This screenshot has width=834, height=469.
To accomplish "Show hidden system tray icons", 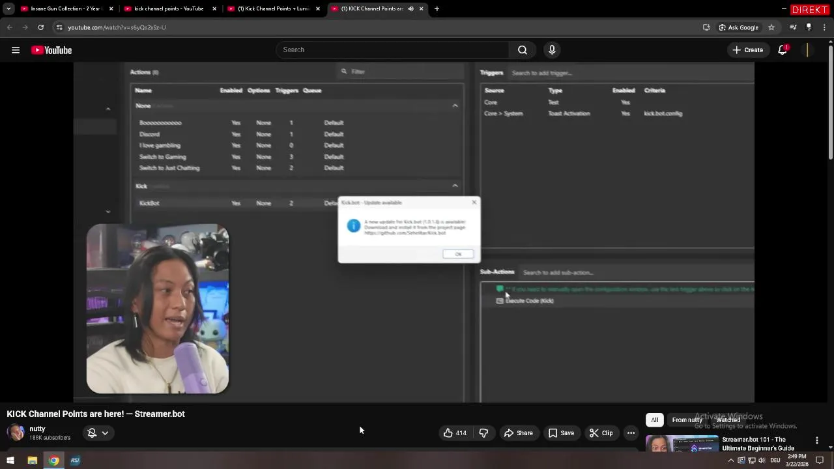I will click(730, 461).
